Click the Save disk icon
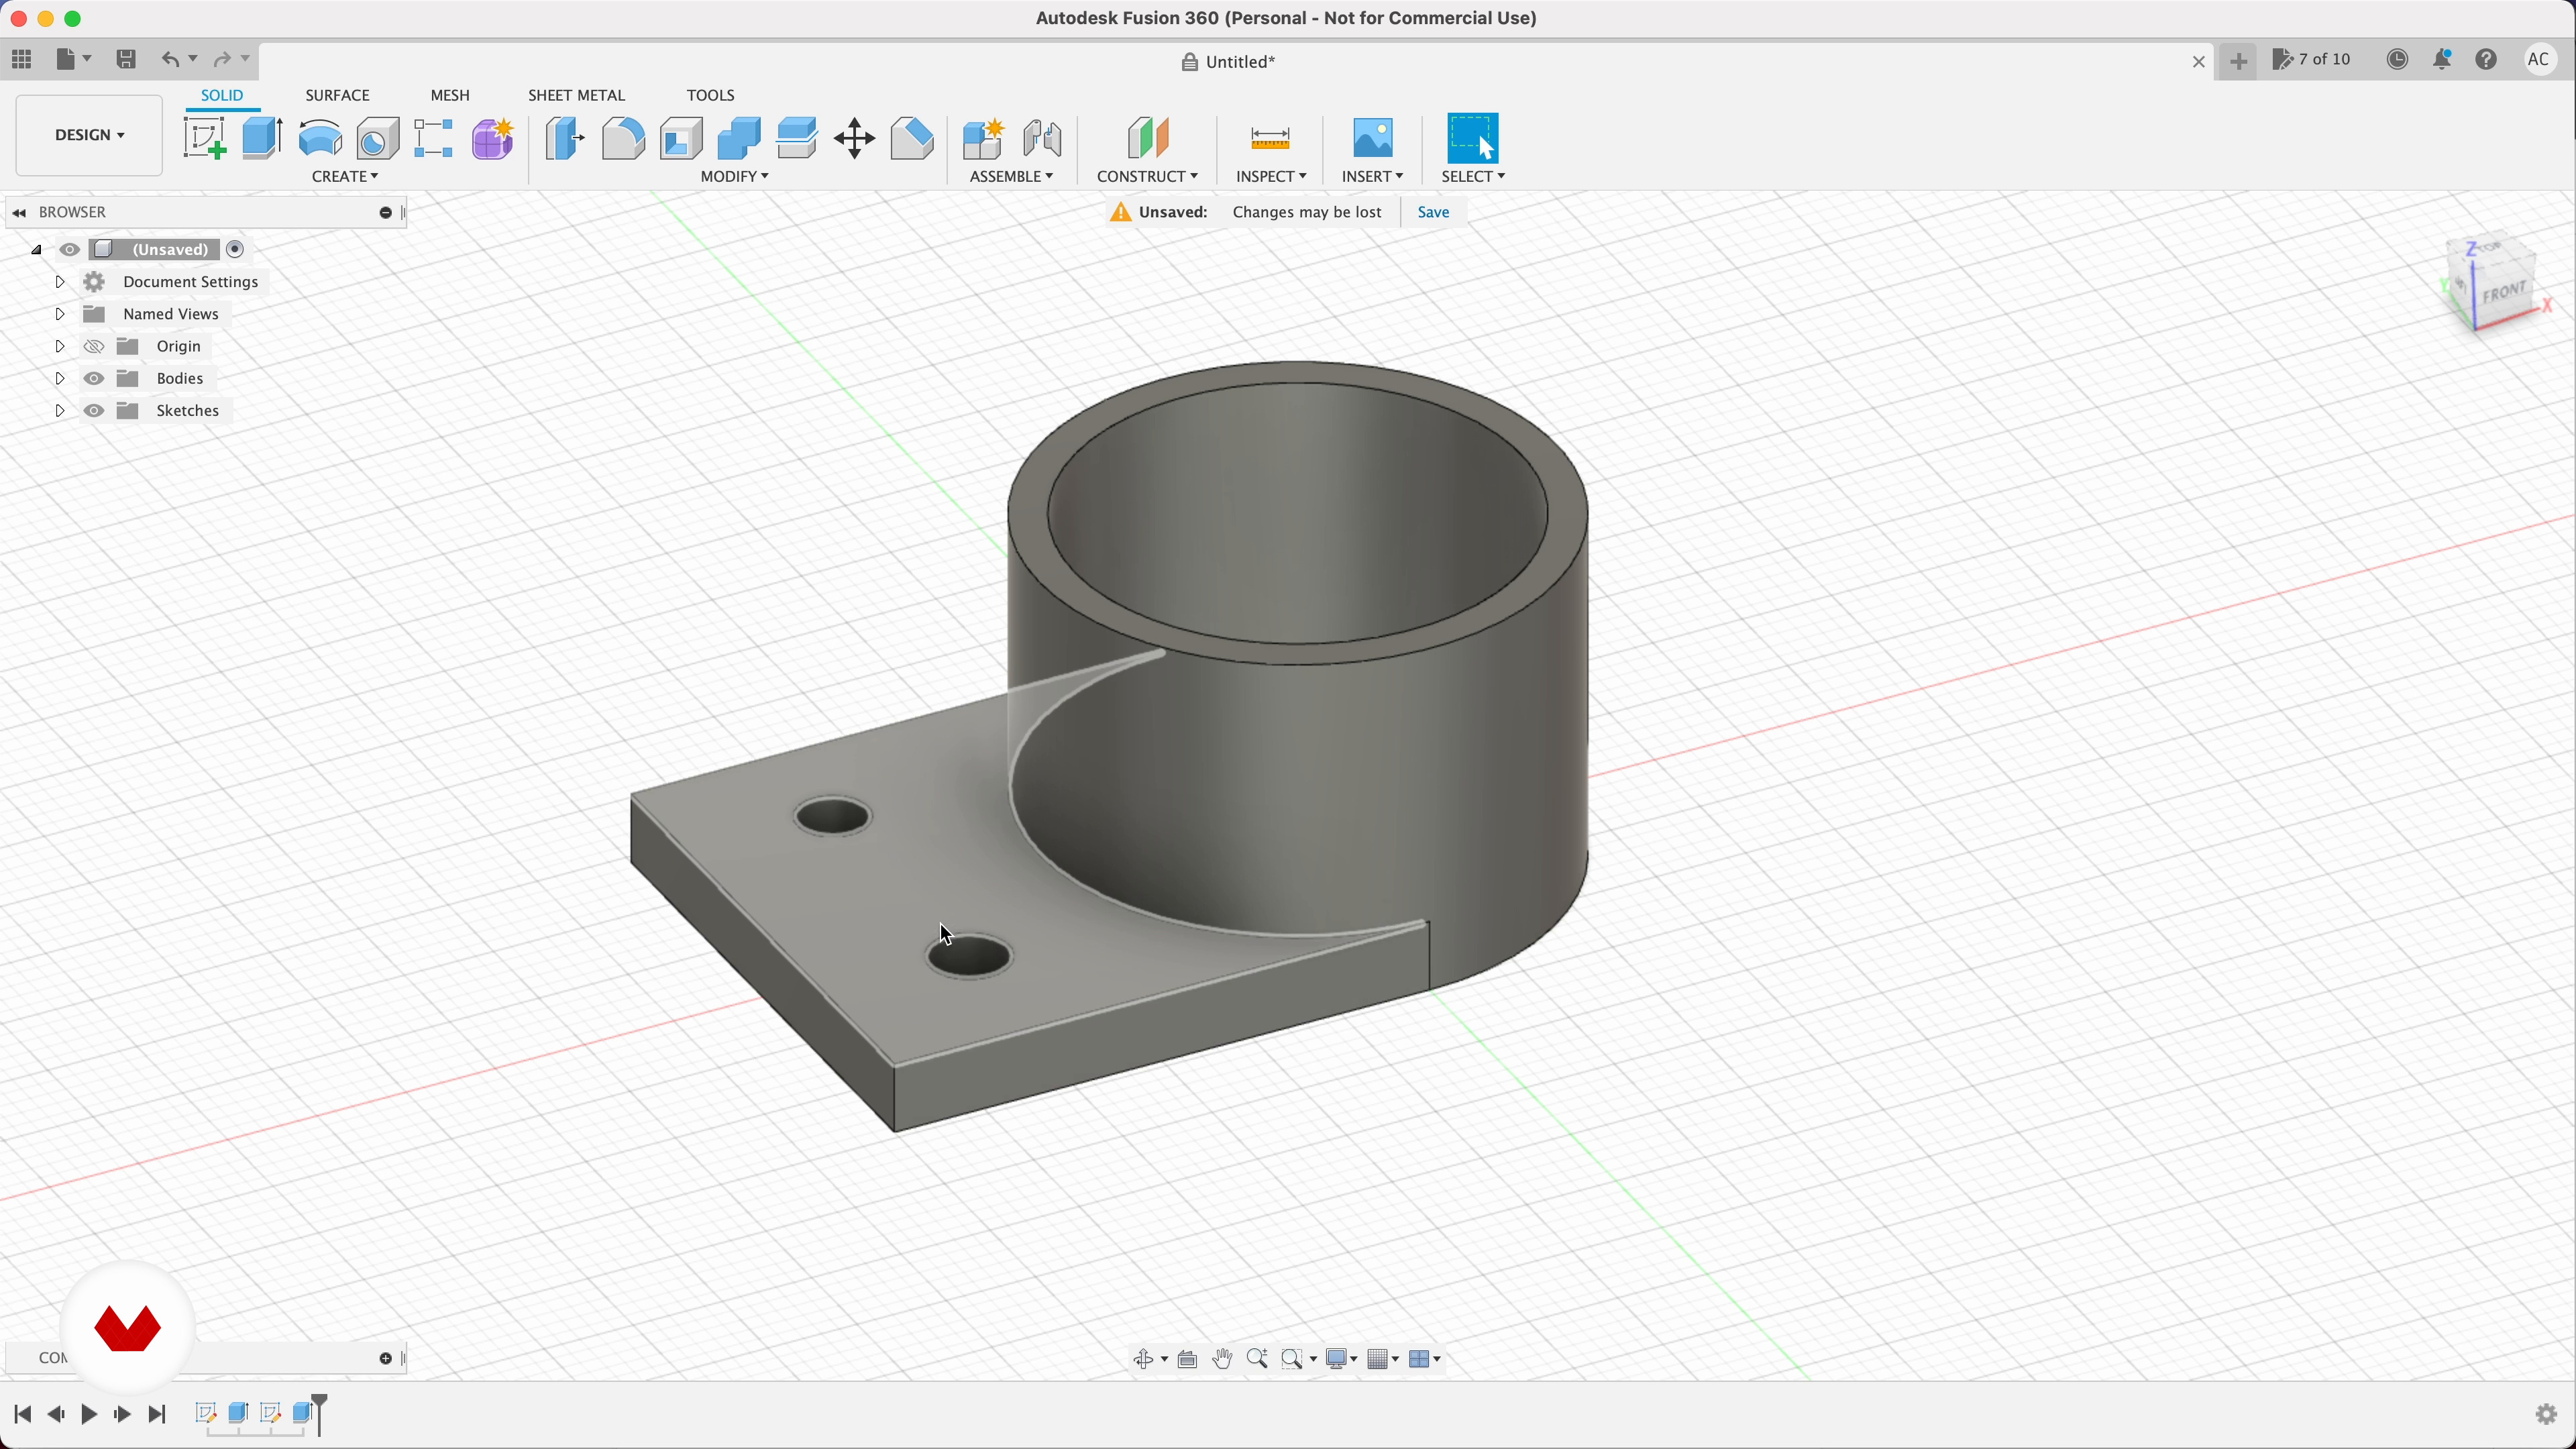The height and width of the screenshot is (1449, 2576). 126,59
